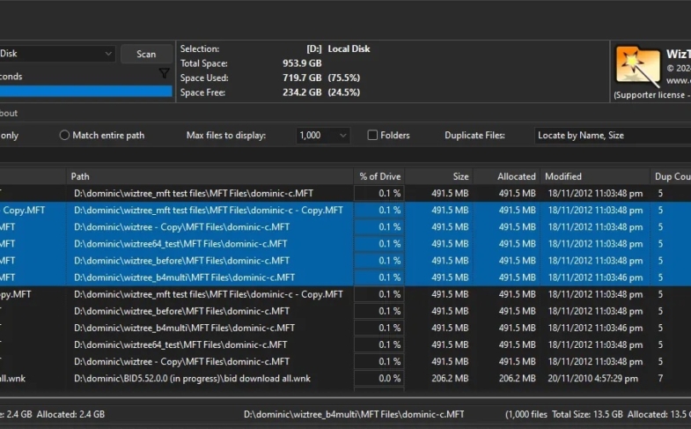Click the Space Used 719.7 GB value
Screen dimensions: 691x429
coord(302,78)
